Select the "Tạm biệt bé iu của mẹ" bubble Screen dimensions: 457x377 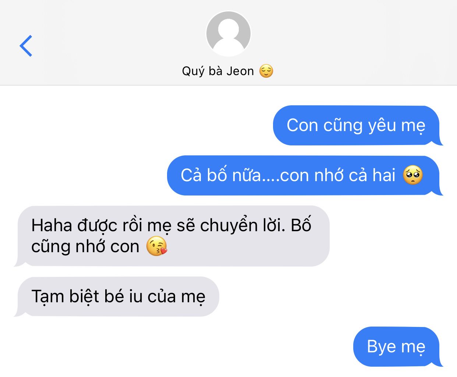(117, 297)
